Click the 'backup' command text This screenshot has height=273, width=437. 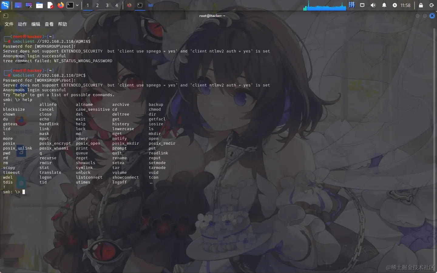click(x=156, y=105)
